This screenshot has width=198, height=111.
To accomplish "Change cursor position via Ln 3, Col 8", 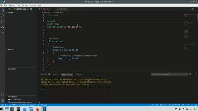I will (154, 105).
